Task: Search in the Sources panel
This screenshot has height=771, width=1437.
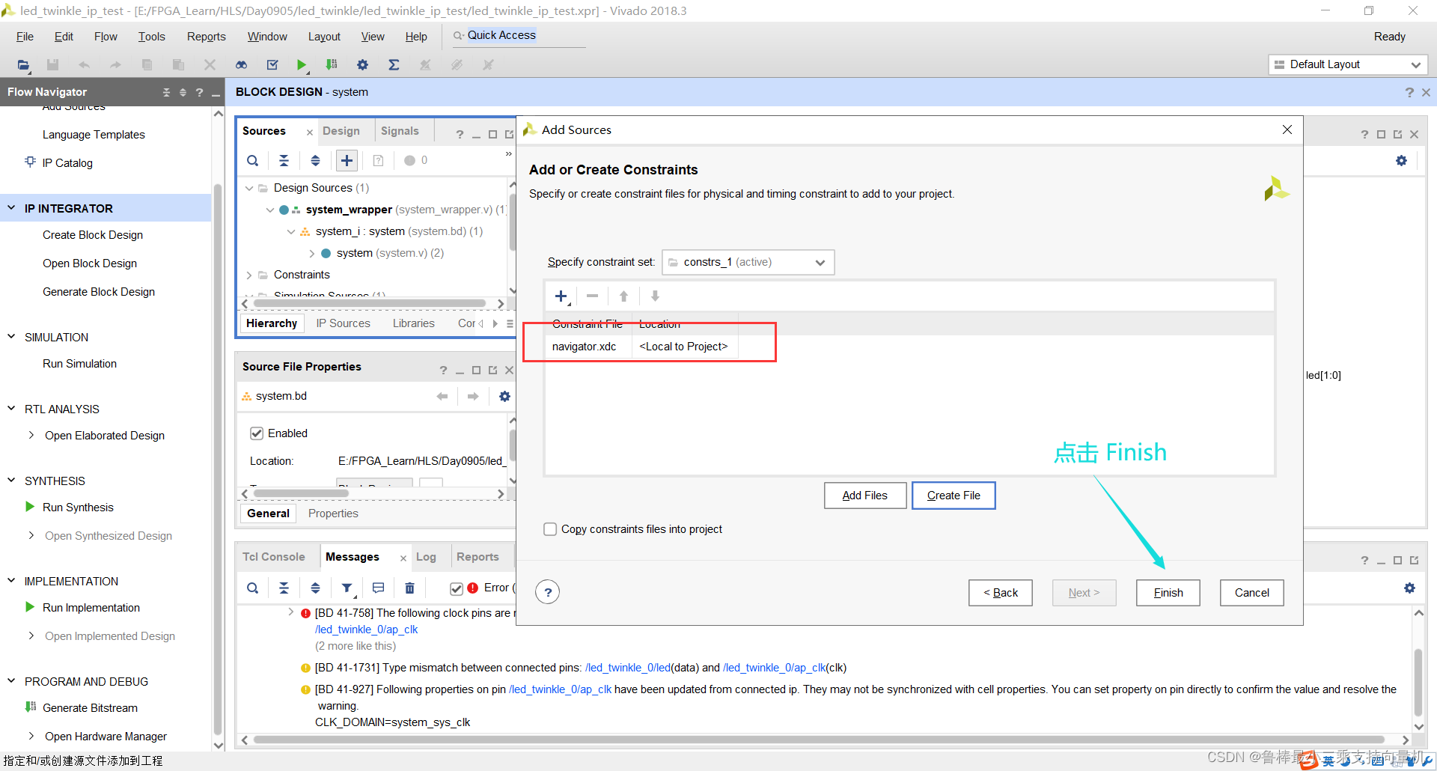Action: (253, 160)
